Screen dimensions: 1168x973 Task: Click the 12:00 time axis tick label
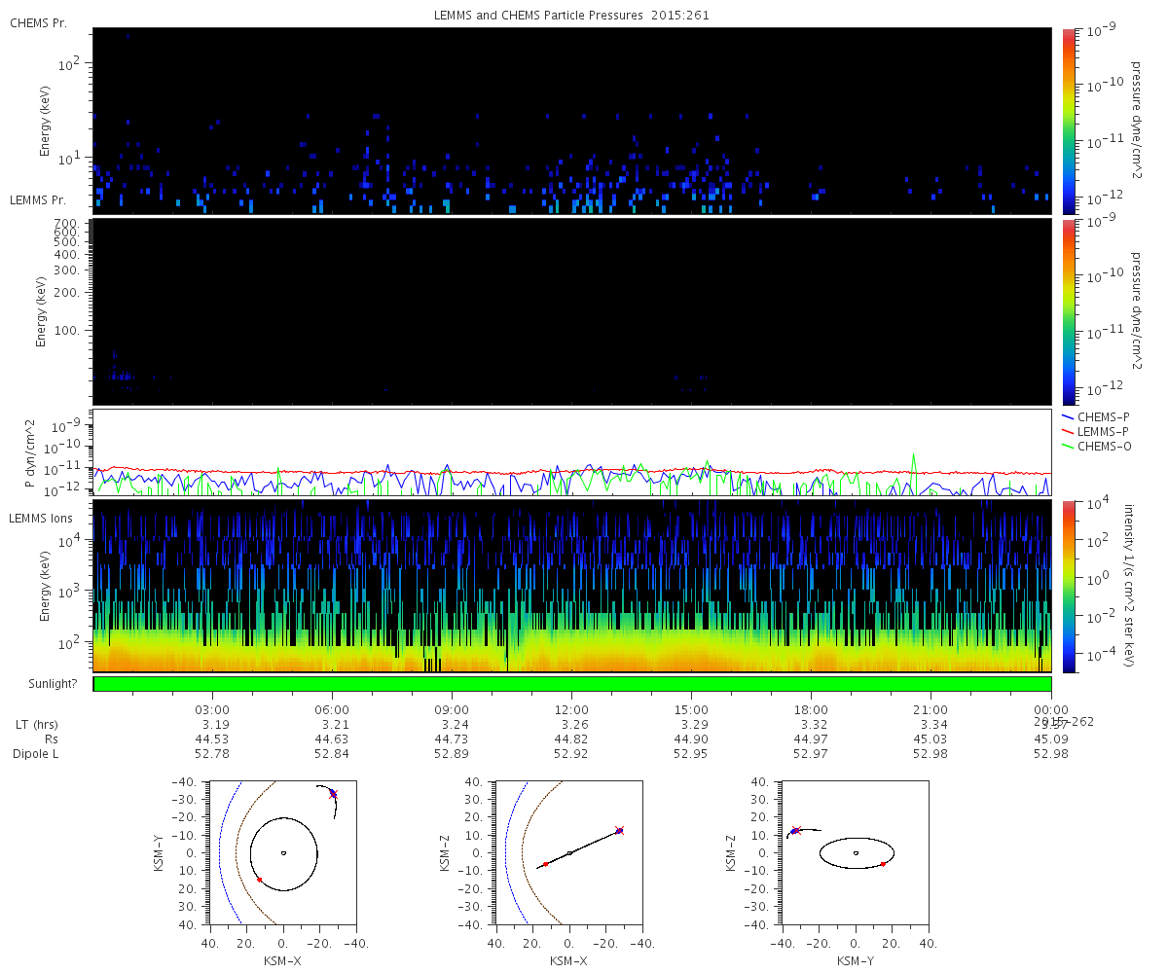tap(571, 709)
